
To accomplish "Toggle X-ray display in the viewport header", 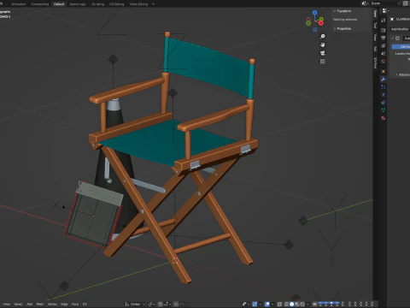I will (279, 304).
